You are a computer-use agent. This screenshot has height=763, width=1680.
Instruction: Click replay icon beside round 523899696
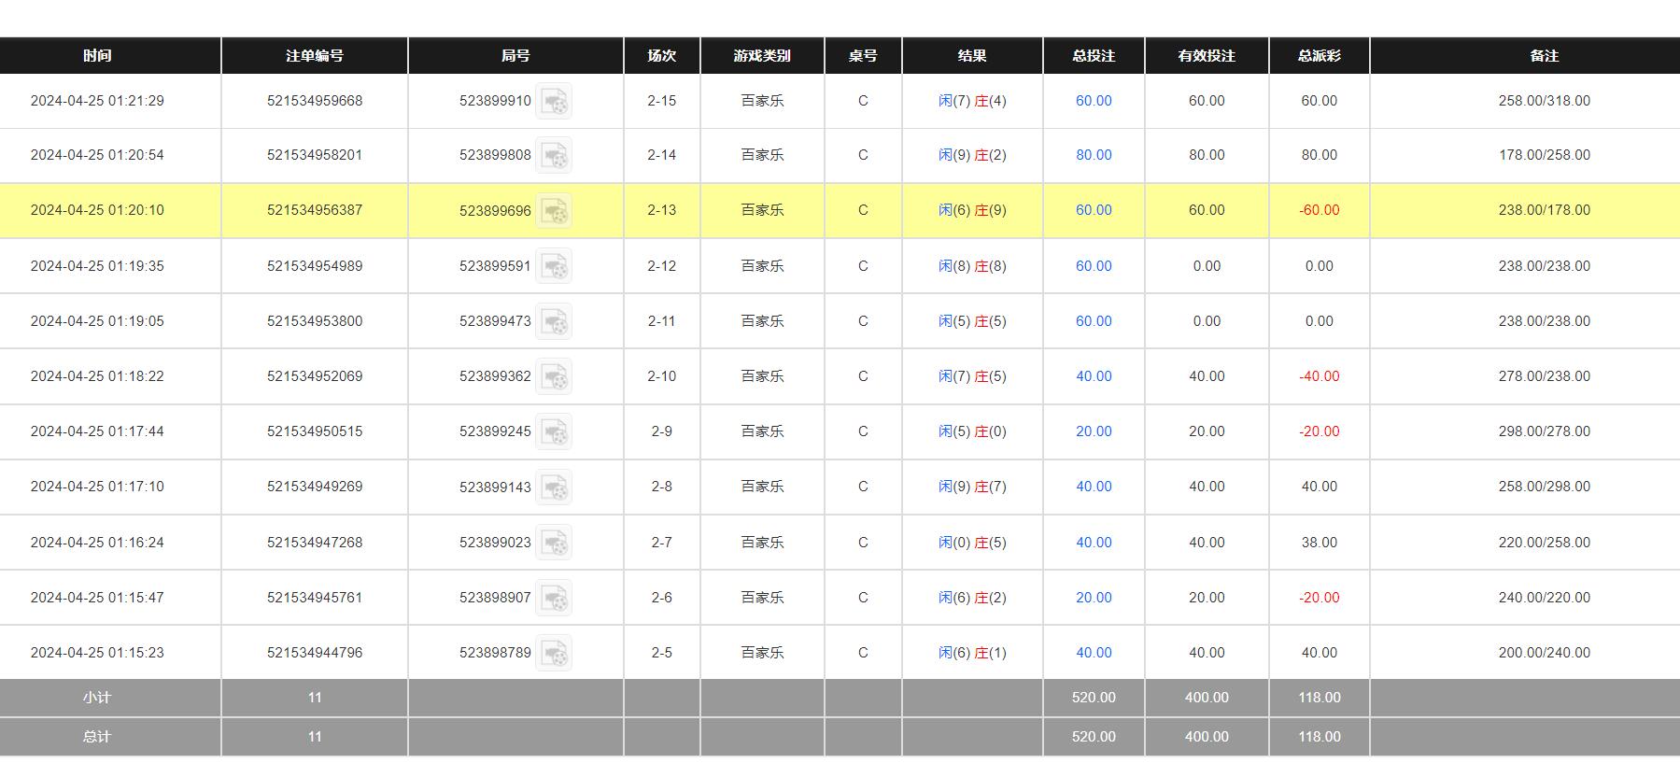[x=554, y=210]
